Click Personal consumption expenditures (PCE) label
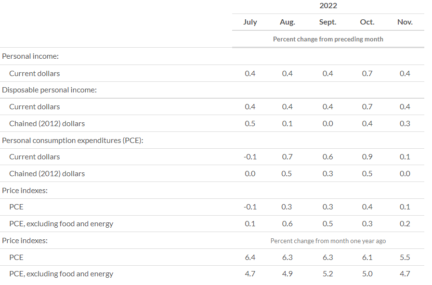Viewport: 432px width, 285px height. 73,141
